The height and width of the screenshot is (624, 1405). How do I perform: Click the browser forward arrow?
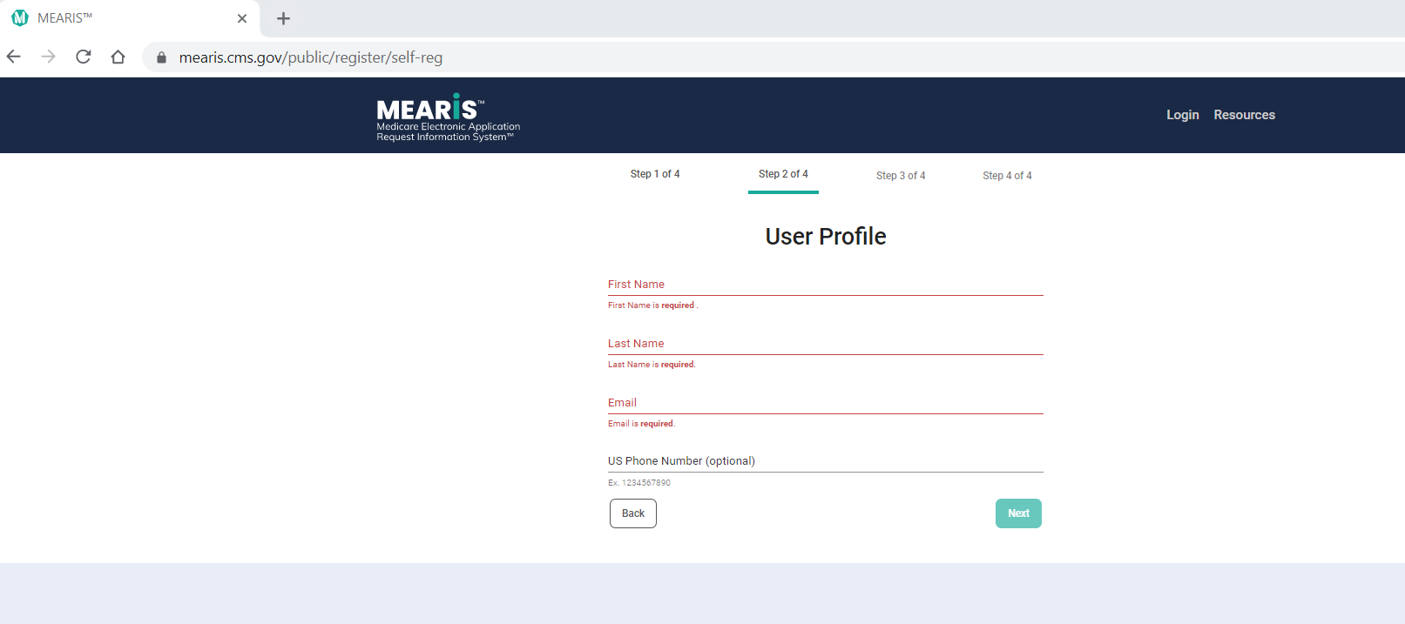click(x=49, y=57)
